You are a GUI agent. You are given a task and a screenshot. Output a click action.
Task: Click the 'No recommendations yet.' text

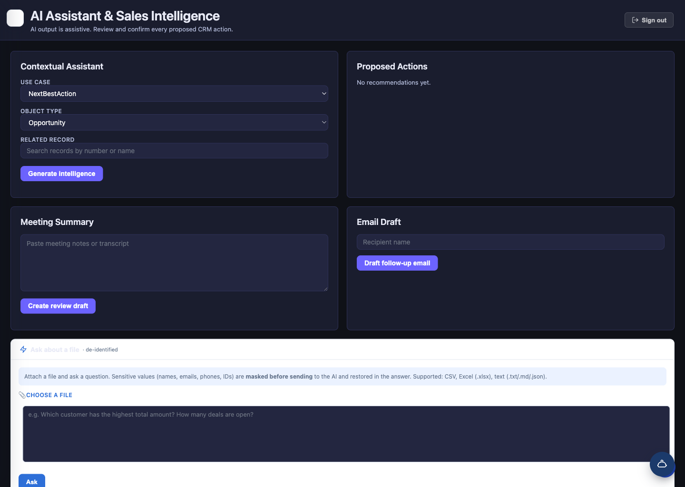[394, 83]
